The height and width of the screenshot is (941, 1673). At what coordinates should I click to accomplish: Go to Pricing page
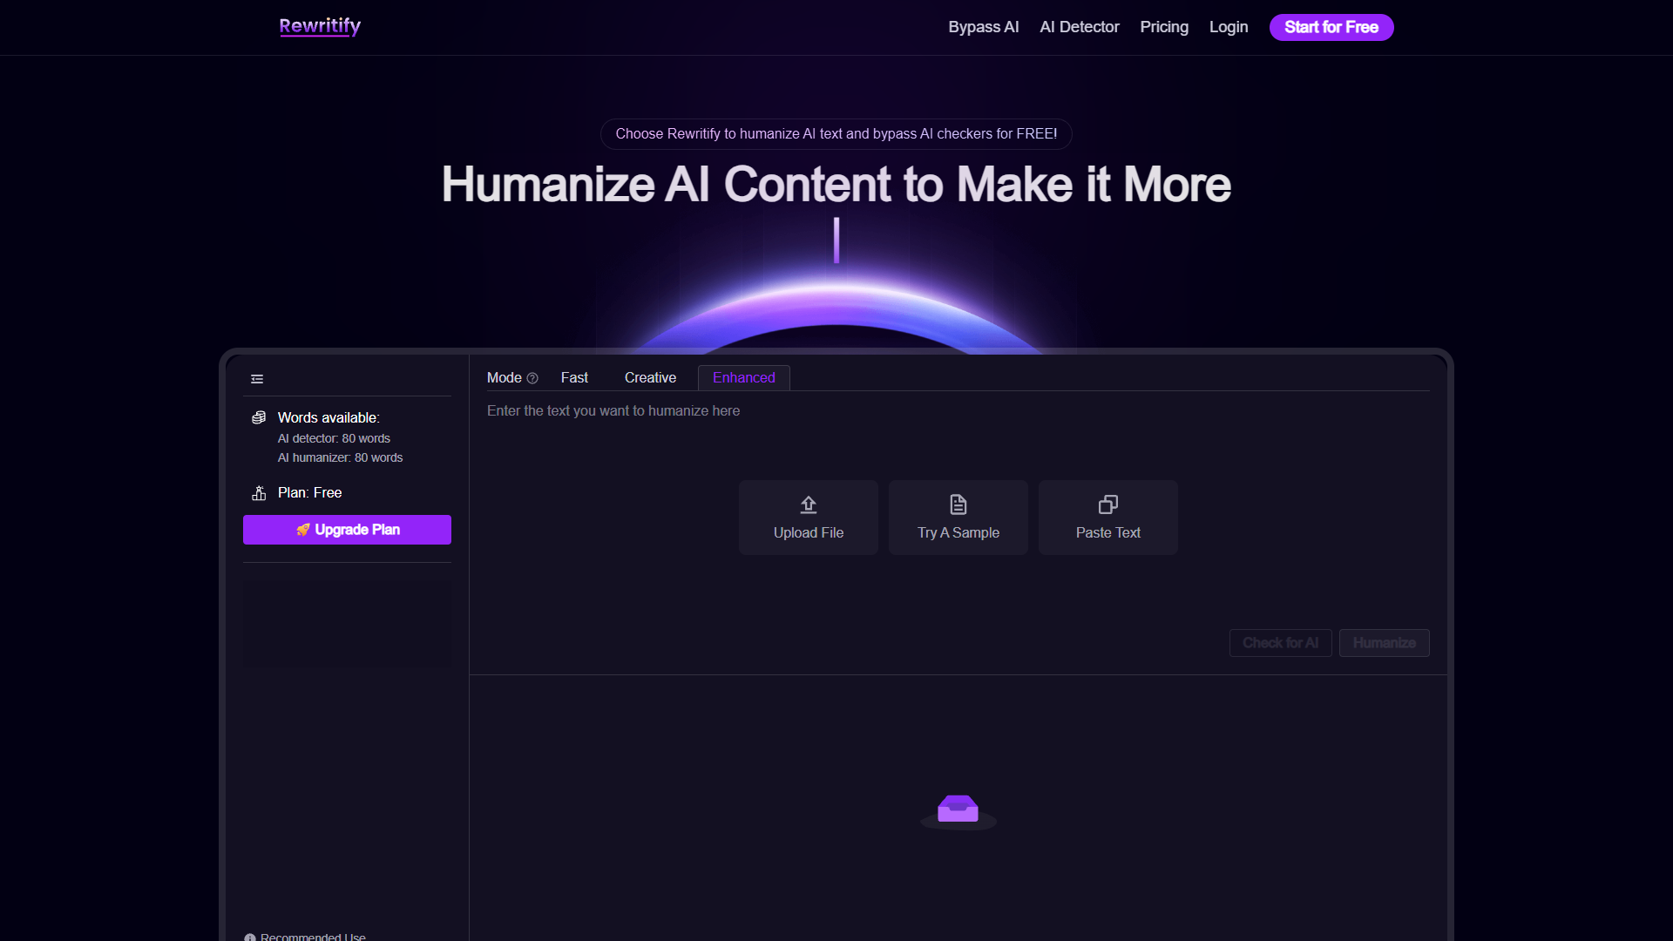coord(1164,27)
